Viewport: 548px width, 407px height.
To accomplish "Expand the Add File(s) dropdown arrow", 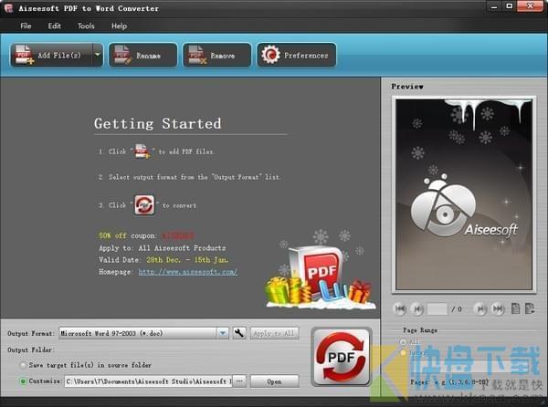I will click(x=98, y=55).
